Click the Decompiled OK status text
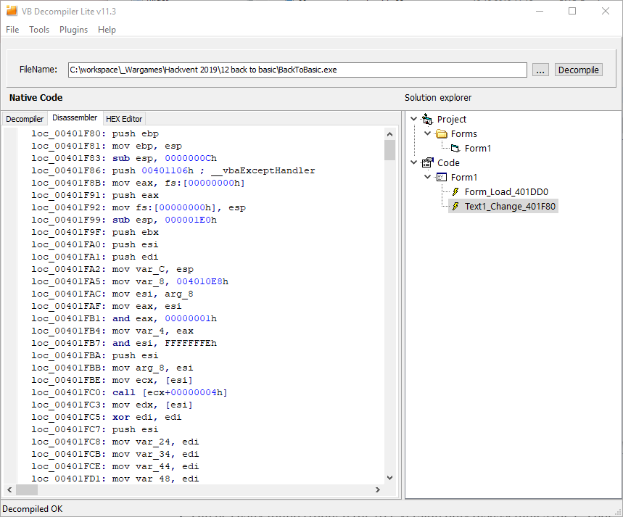 click(x=32, y=509)
